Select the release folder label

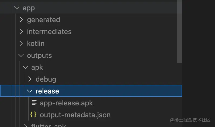47,91
